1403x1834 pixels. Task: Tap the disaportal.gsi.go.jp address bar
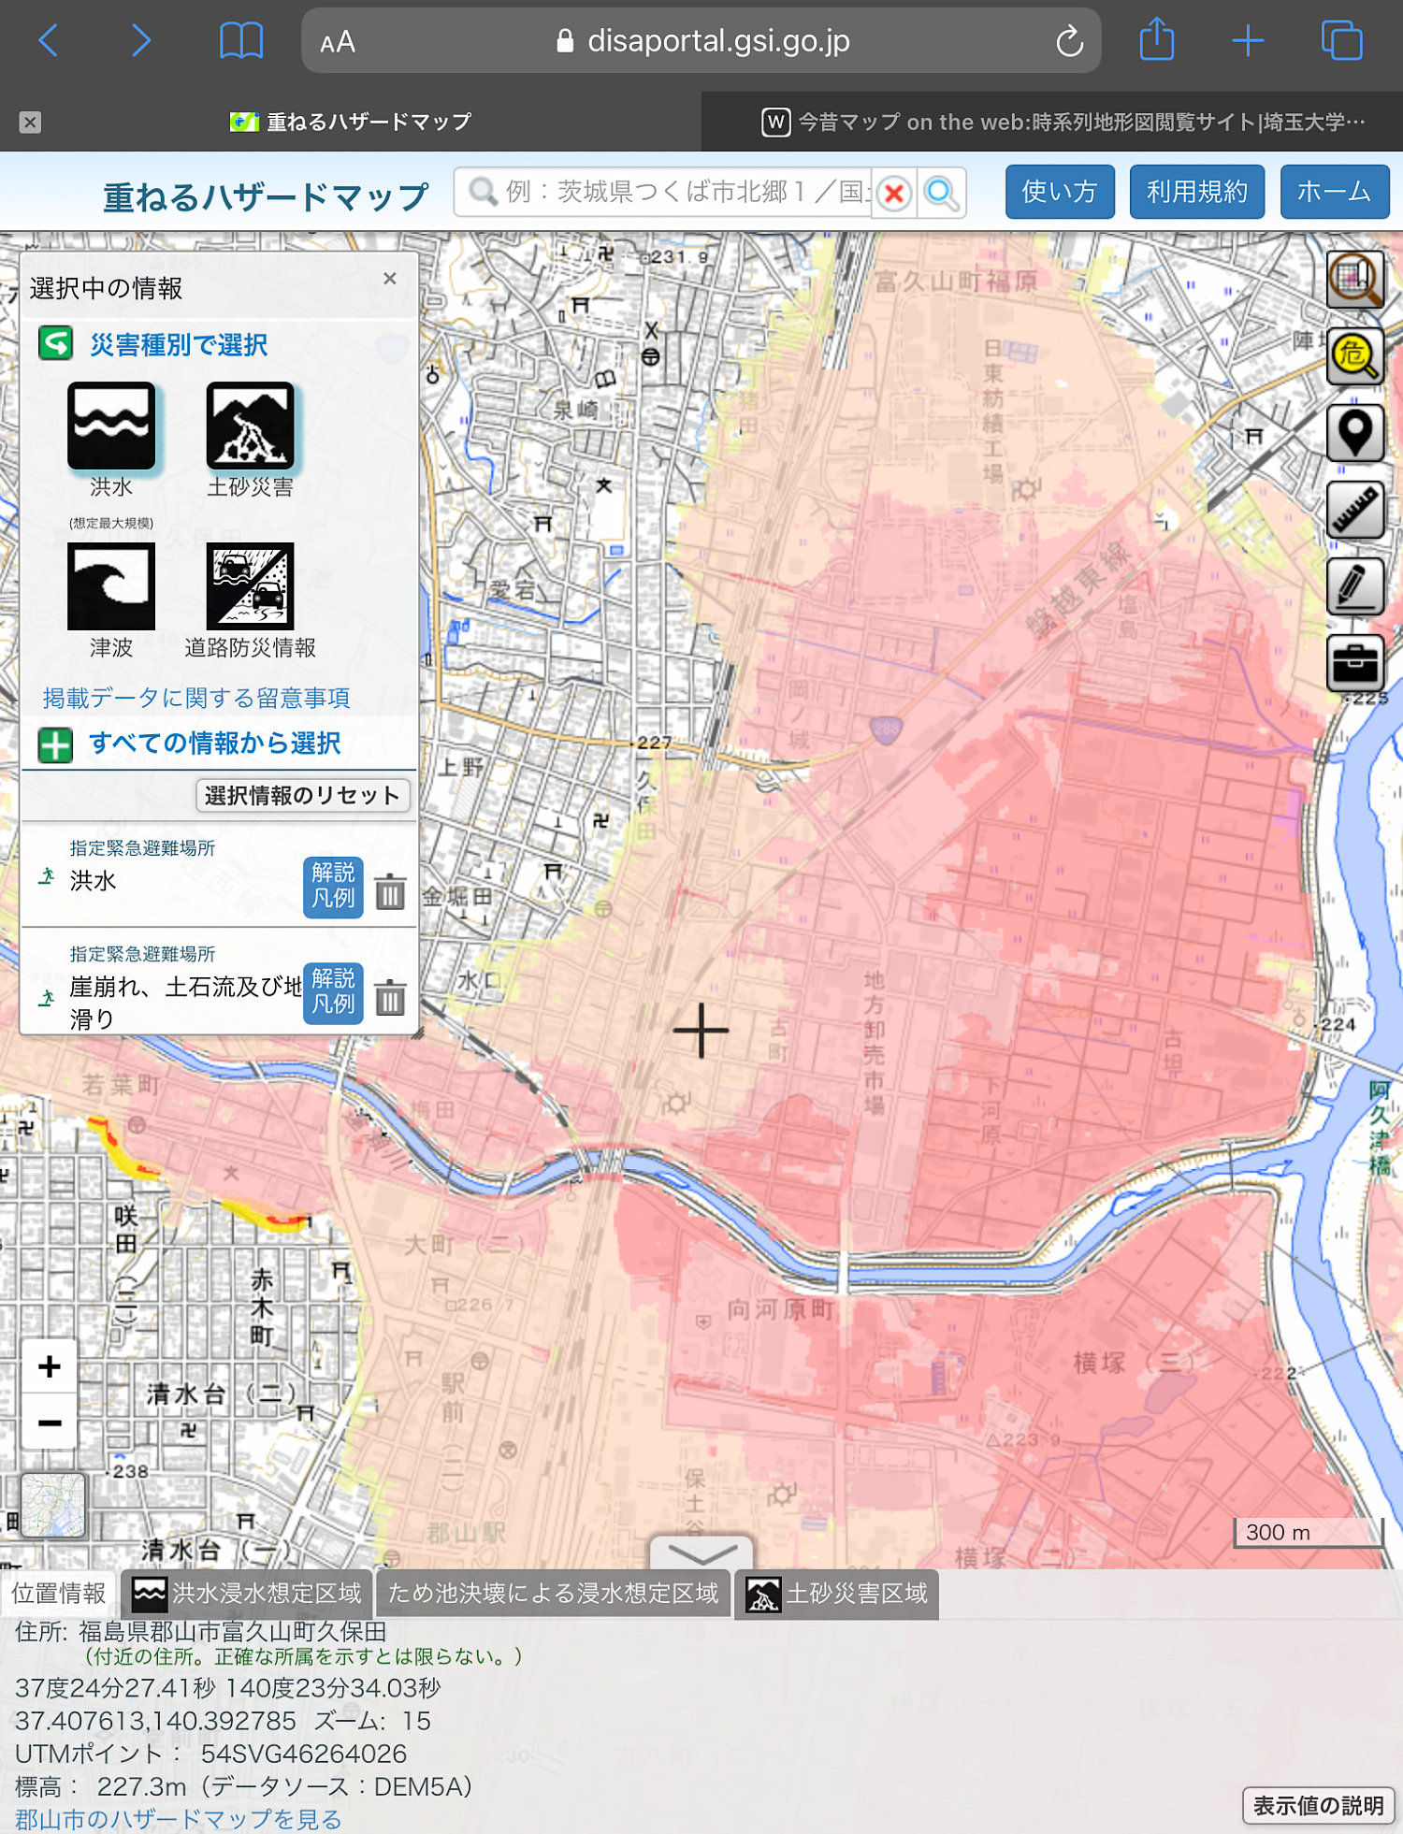[x=701, y=41]
